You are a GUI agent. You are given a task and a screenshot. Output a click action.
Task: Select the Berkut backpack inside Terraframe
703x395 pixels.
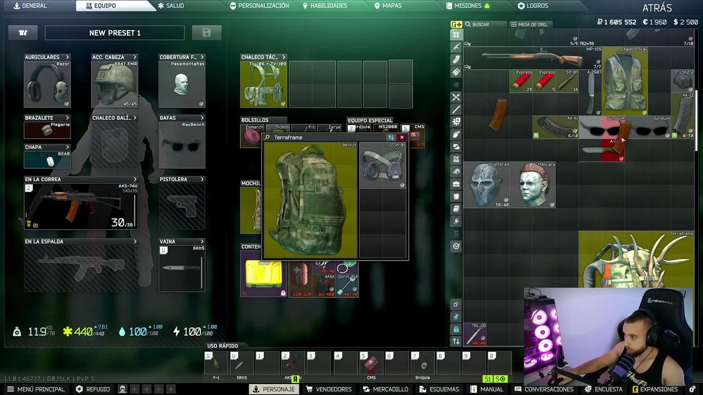[310, 200]
